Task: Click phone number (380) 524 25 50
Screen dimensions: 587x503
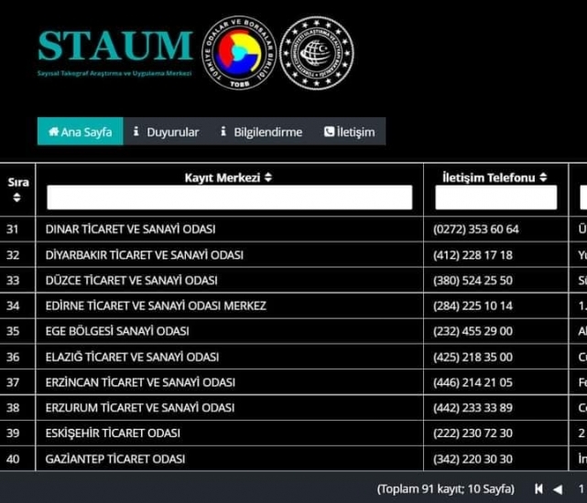Action: (473, 281)
